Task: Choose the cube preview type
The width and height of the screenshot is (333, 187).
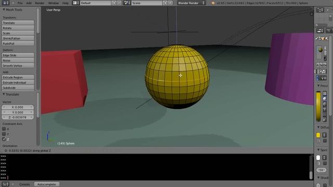Action: pos(325,104)
